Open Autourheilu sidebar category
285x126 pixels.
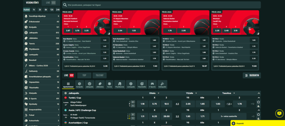coord(42,121)
